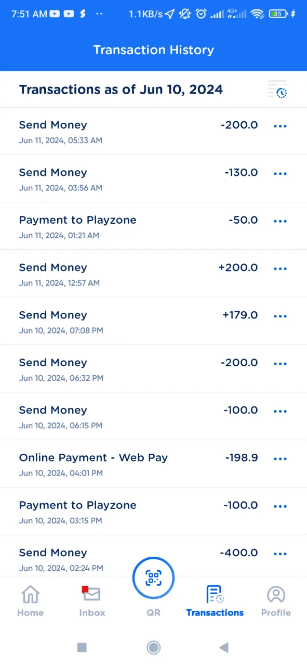Tap the Android recent apps square button
307x666 pixels.
[82, 647]
